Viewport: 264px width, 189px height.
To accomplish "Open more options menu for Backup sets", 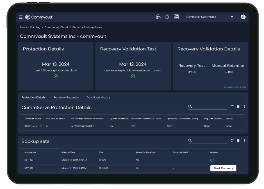I will coord(244,141).
